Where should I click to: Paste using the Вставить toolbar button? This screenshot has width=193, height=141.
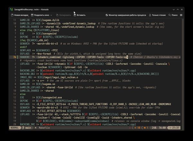pyautogui.click(x=79, y=15)
